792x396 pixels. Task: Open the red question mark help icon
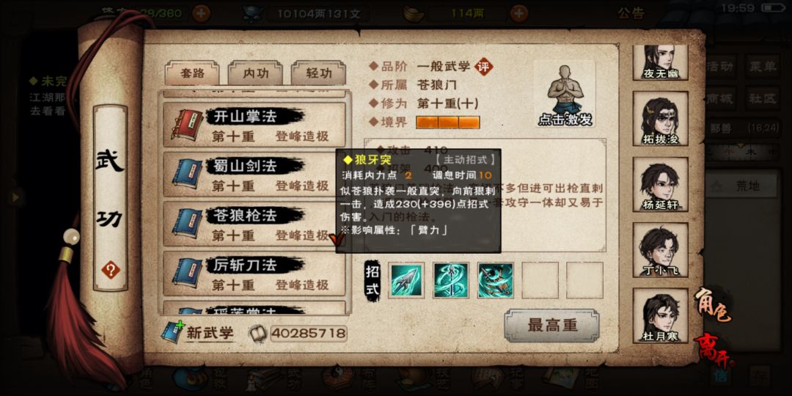click(111, 270)
